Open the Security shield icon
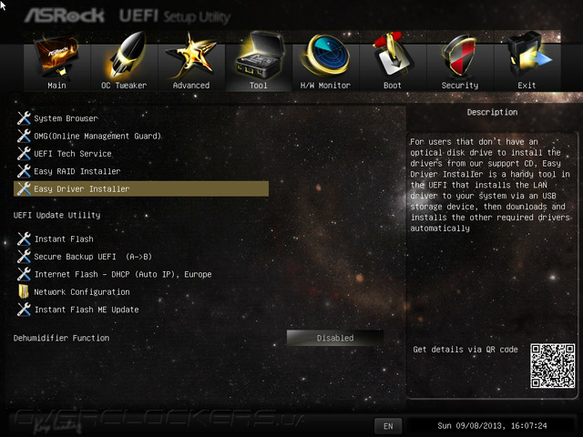 [x=459, y=56]
